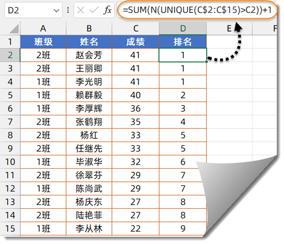Viewport: 284px width, 244px height.
Task: Select column A header
Action: tap(43, 28)
